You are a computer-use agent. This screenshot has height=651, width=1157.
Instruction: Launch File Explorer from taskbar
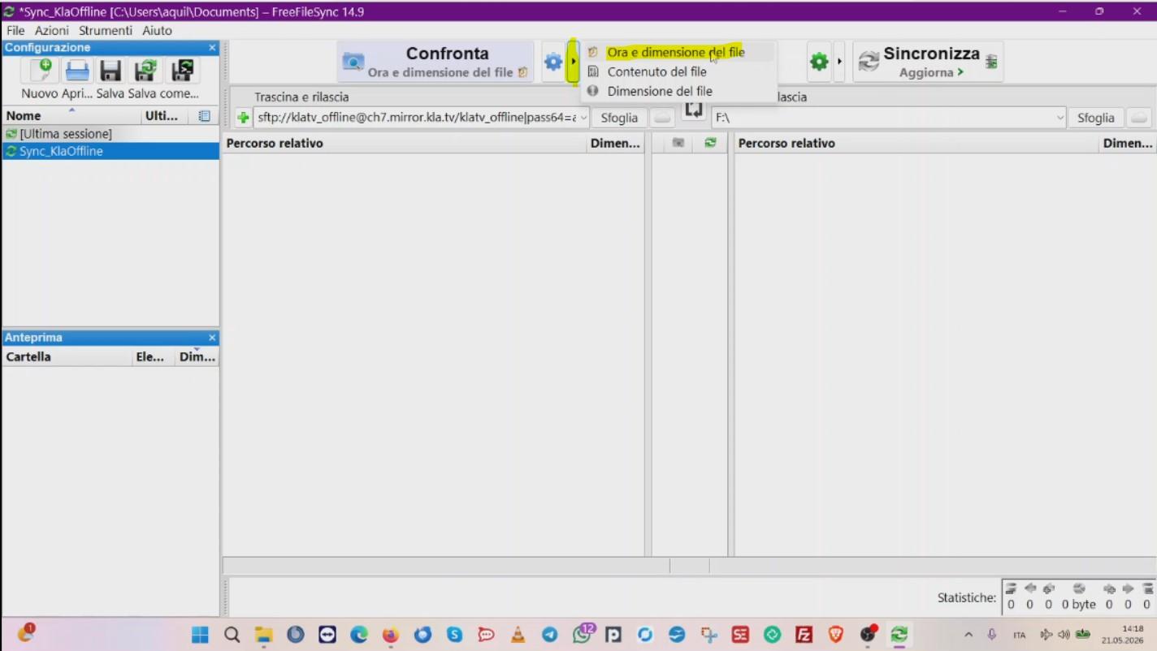[x=263, y=635]
